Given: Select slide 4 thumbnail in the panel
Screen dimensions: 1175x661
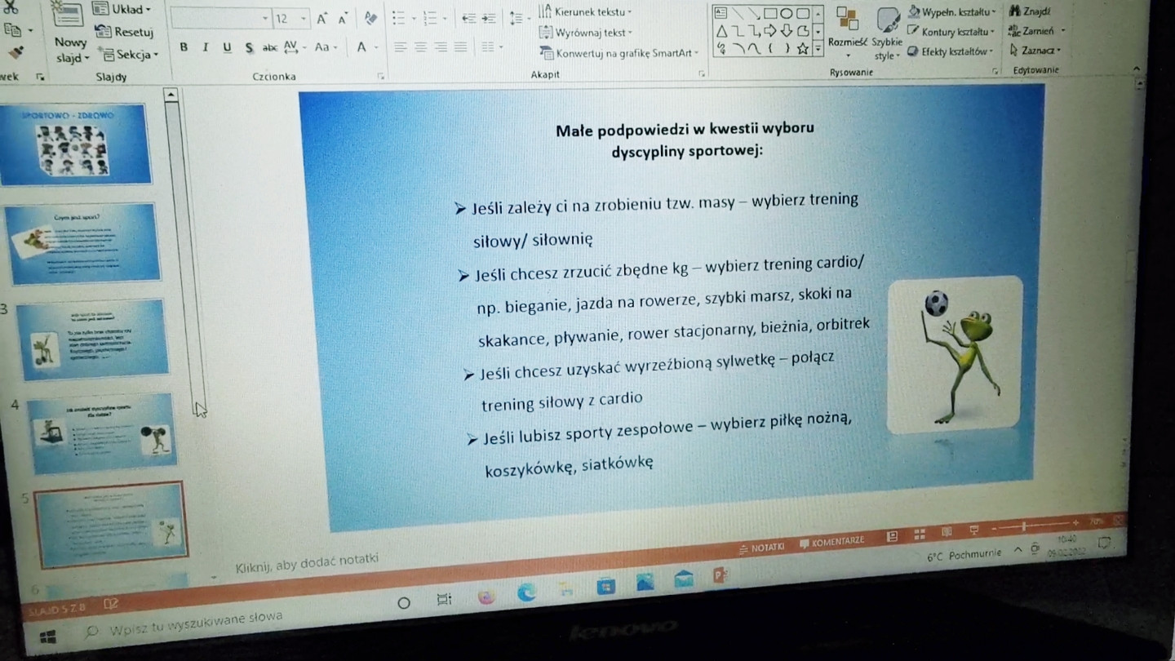Looking at the screenshot, I should pyautogui.click(x=102, y=433).
